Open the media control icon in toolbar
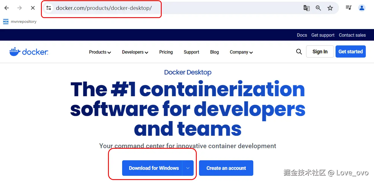Screen dimensions: 374x182 349,8
